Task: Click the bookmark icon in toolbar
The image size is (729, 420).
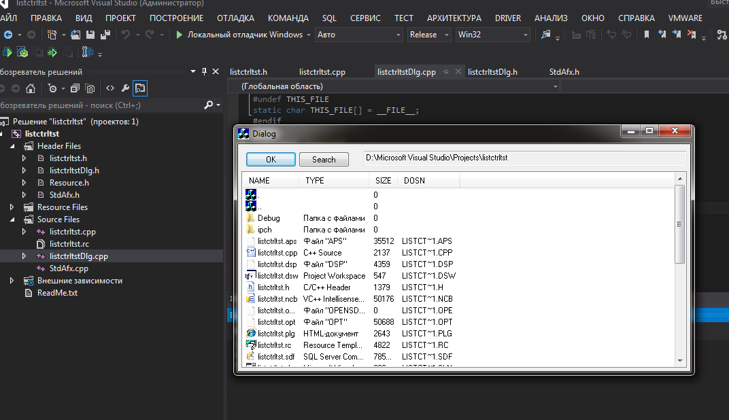Action: coord(646,35)
